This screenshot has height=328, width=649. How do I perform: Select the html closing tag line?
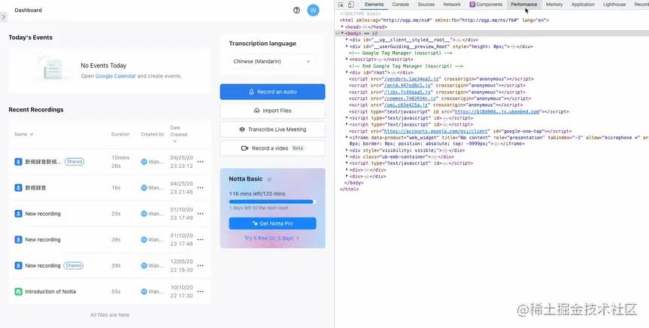coord(349,190)
